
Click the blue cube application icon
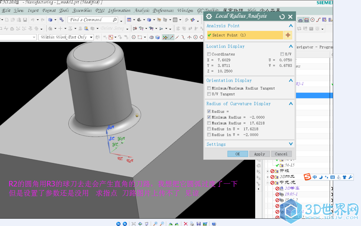click(50, 20)
